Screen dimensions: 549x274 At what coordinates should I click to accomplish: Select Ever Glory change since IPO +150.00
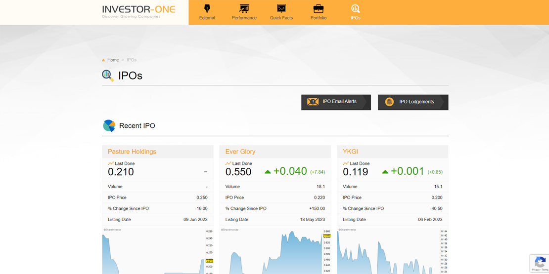pyautogui.click(x=317, y=209)
